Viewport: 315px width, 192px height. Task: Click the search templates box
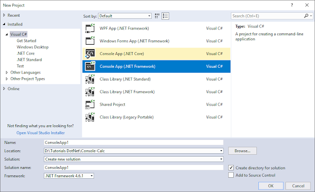pos(267,16)
